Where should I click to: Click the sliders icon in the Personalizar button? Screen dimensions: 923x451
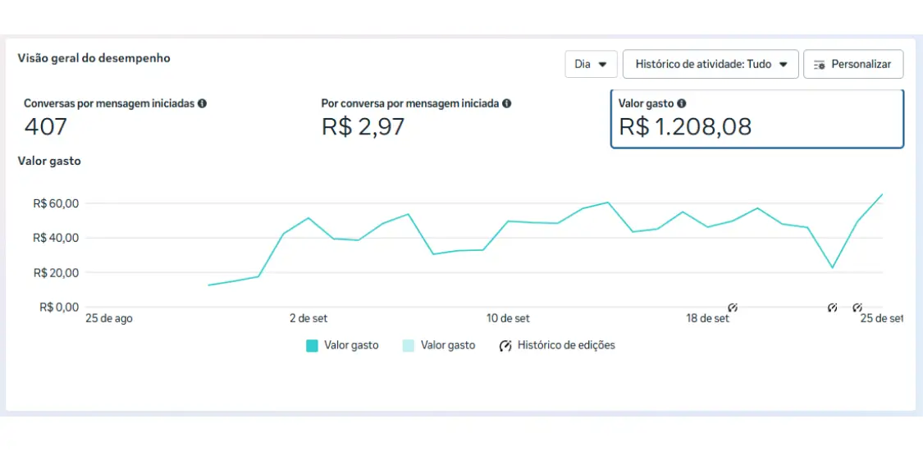(818, 64)
